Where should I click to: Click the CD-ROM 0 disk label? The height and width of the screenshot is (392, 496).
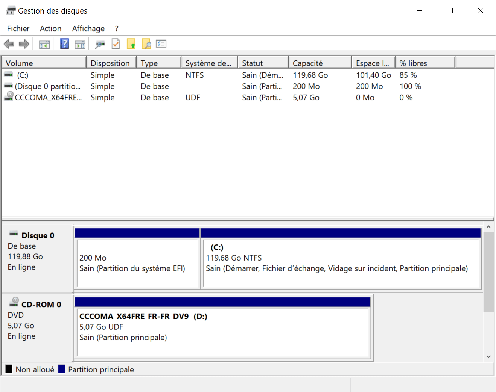(x=41, y=305)
